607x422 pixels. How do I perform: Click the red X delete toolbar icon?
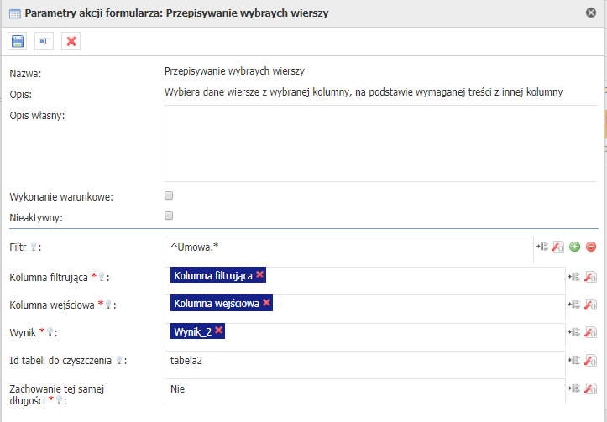click(71, 41)
